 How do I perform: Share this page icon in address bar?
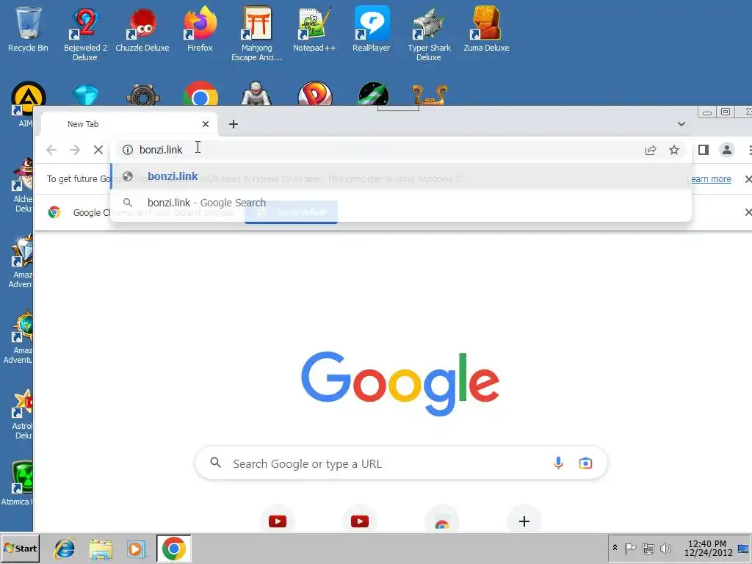point(651,150)
